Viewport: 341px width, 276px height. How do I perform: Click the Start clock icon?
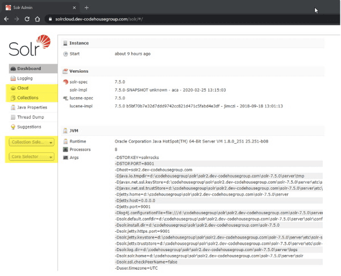point(65,54)
